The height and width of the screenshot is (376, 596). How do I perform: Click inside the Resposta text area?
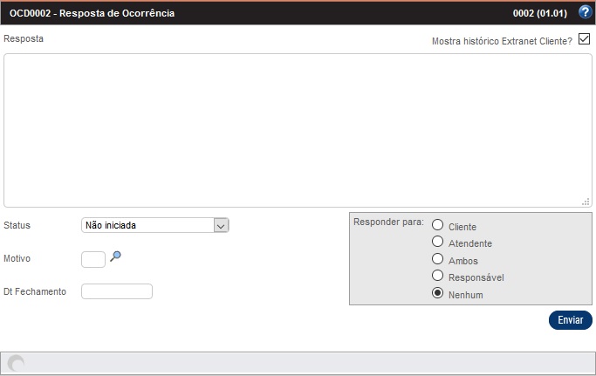(297, 130)
